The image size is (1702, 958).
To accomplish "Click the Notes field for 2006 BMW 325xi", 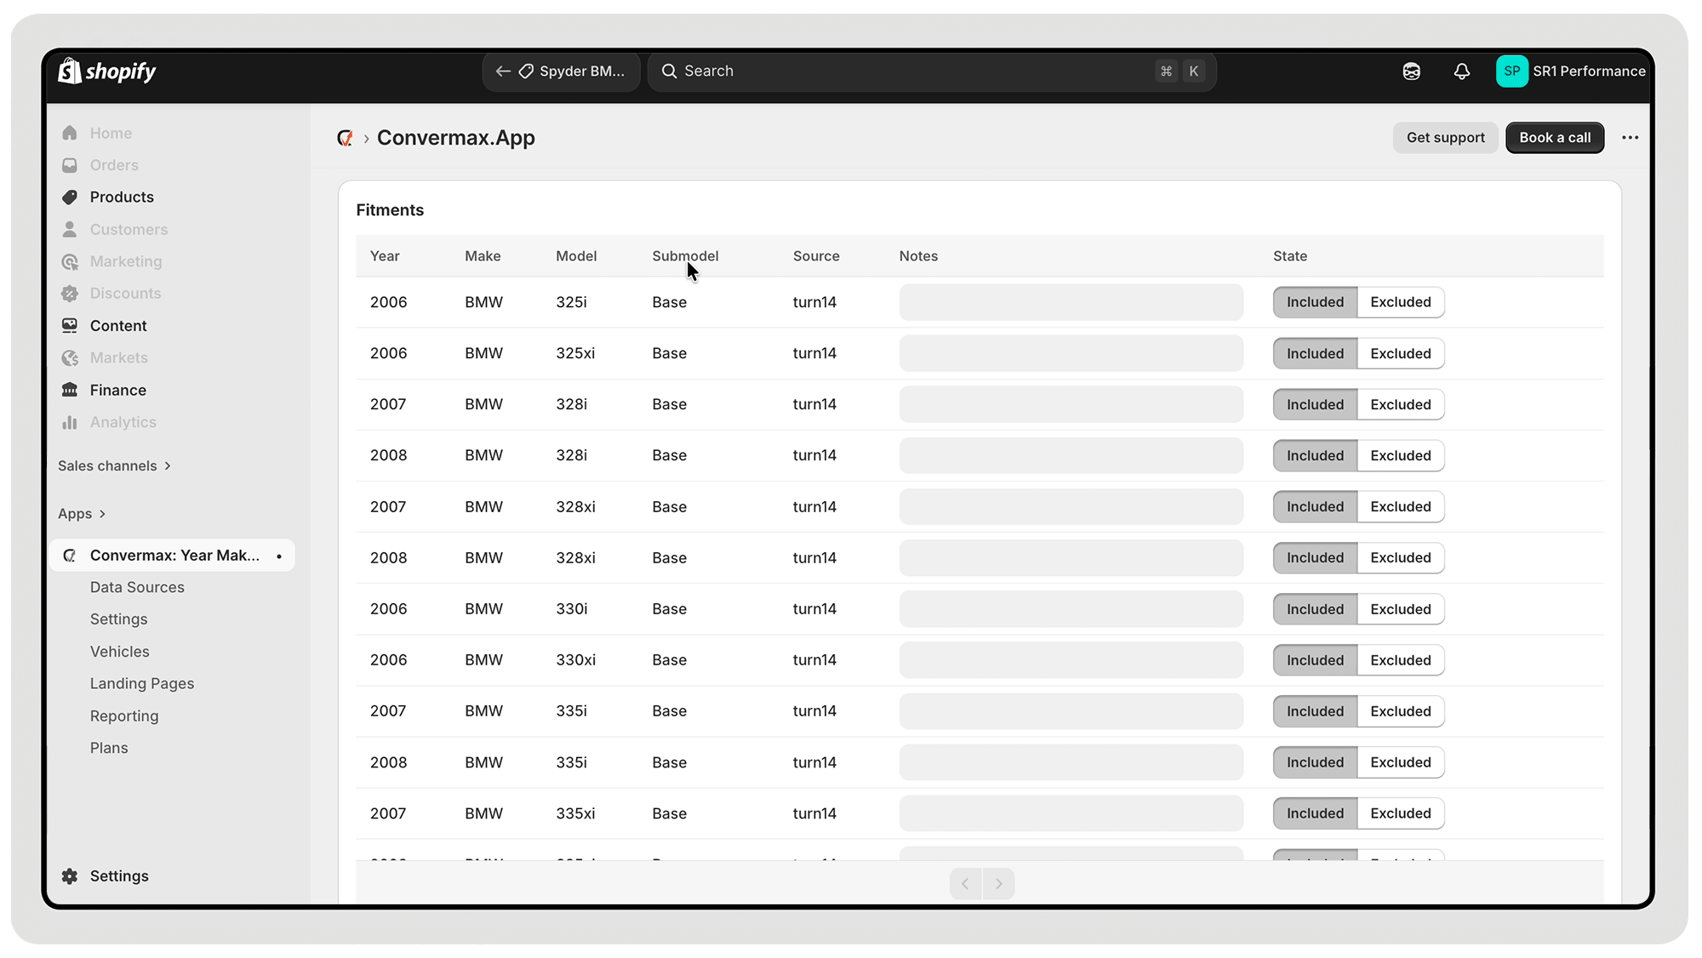I will [x=1071, y=354].
